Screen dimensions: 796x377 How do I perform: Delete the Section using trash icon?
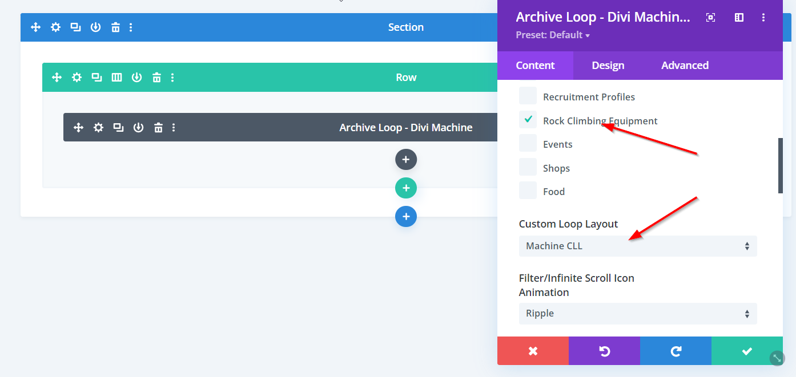(115, 27)
